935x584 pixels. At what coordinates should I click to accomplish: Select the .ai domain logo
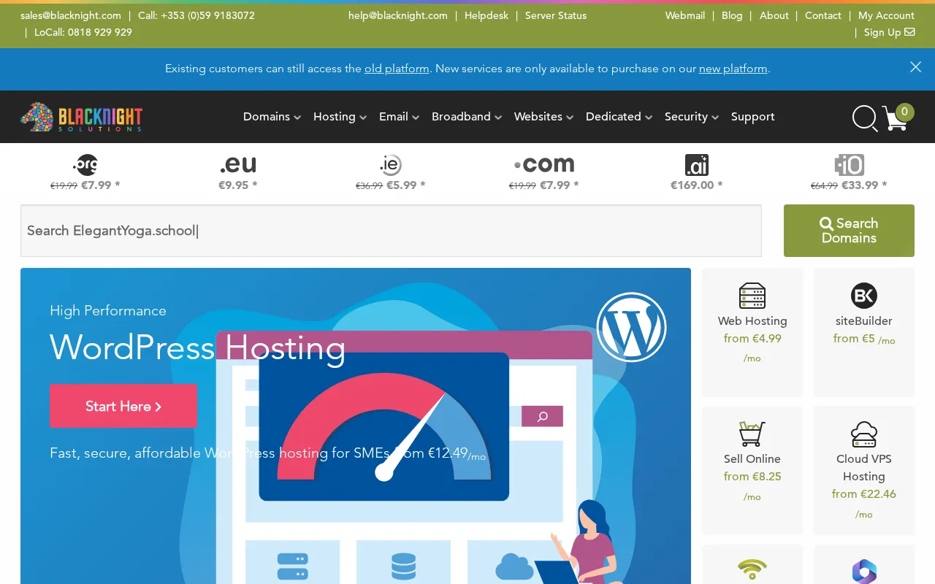coord(697,165)
